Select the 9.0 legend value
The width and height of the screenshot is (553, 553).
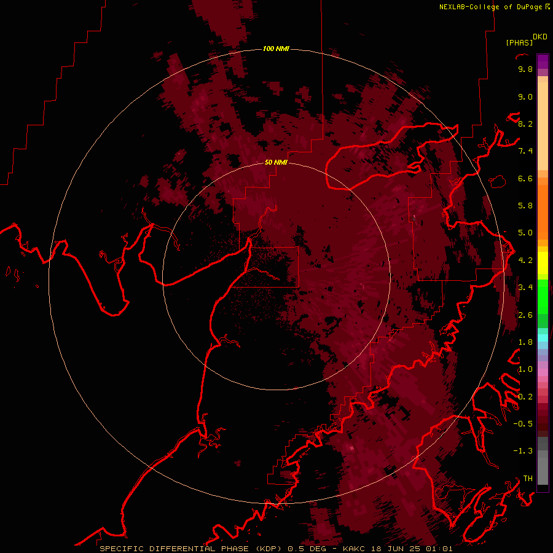point(525,96)
